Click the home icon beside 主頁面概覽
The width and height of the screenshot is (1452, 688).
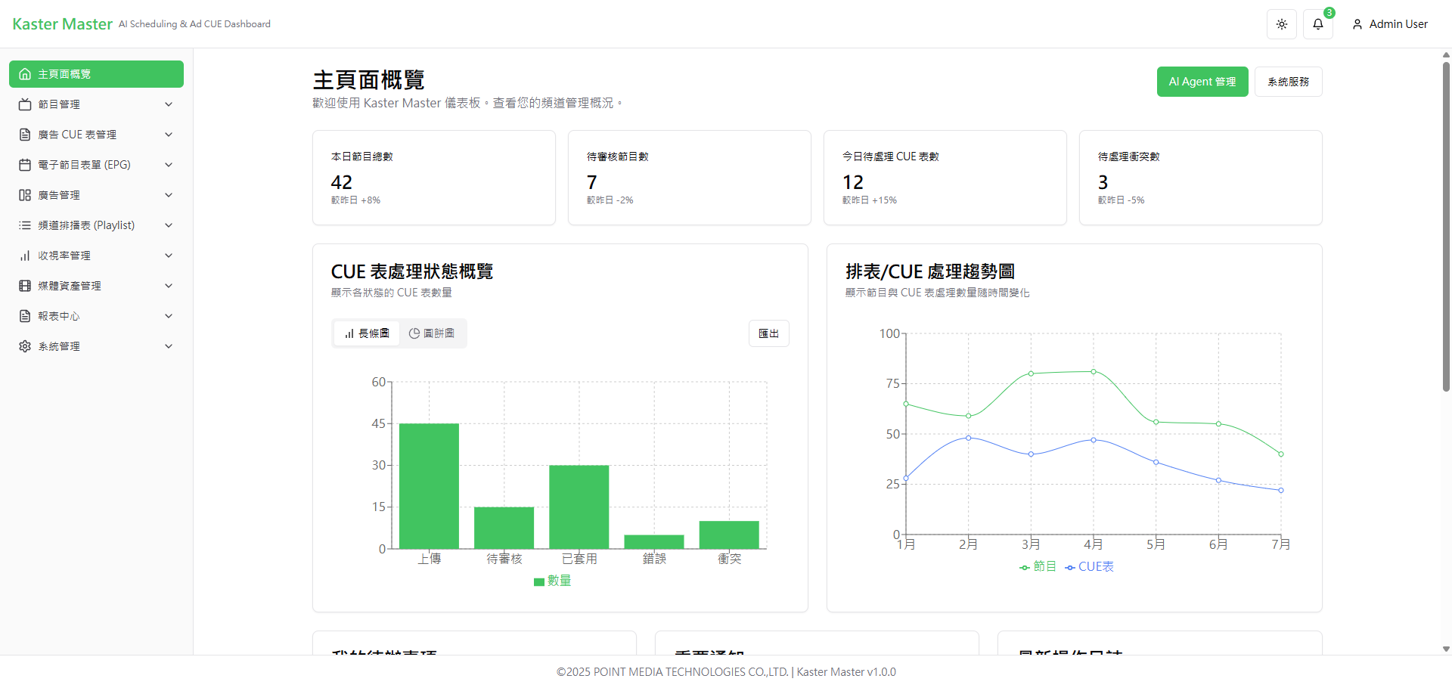click(25, 74)
